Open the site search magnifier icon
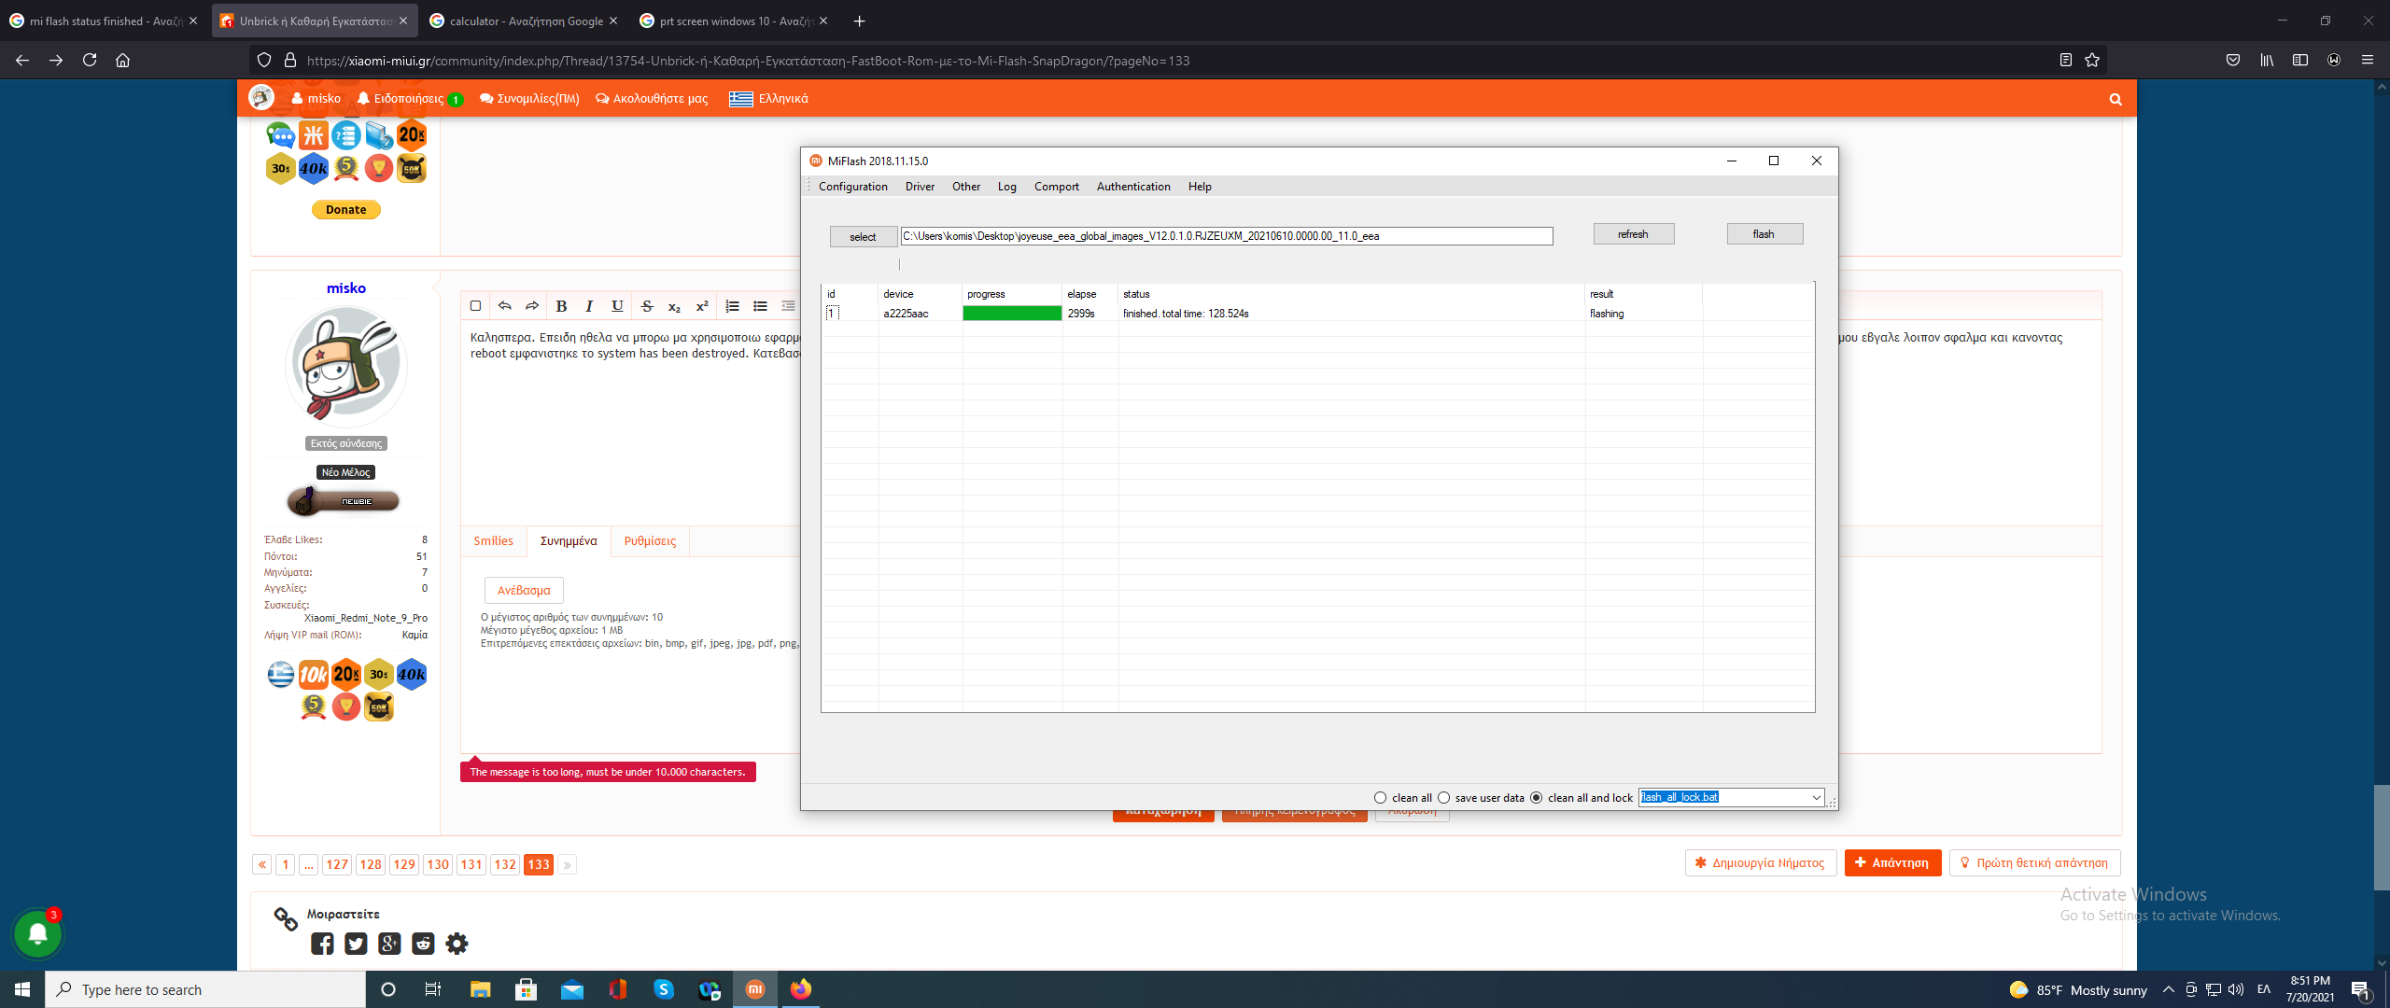 pyautogui.click(x=2116, y=99)
